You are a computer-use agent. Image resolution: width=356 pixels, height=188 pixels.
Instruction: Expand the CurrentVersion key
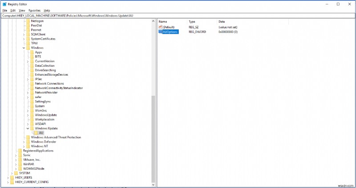click(28, 61)
